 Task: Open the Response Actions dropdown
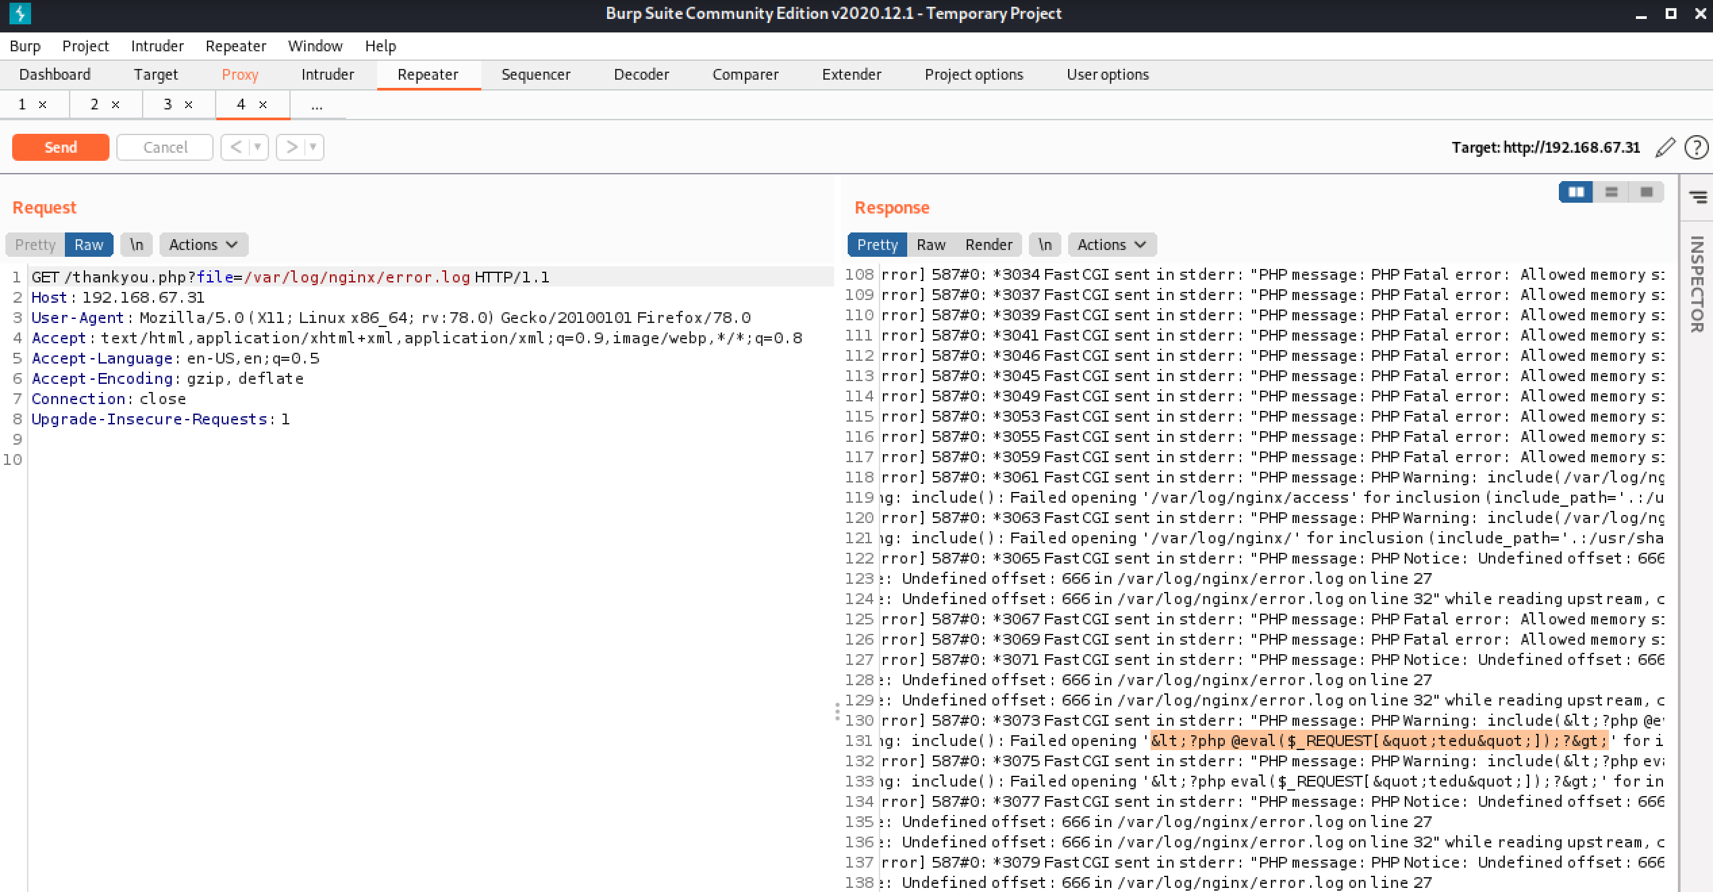pos(1112,245)
